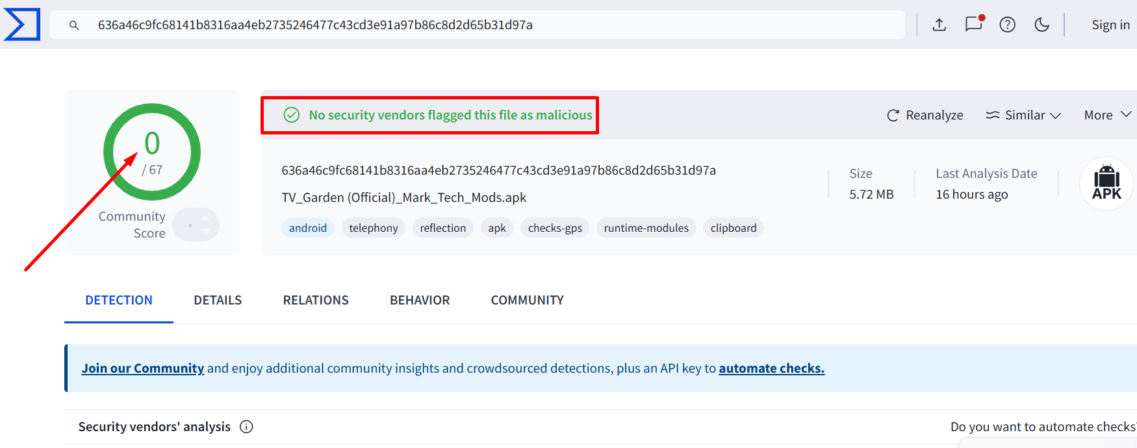Click the green checkmark status icon

tap(292, 115)
